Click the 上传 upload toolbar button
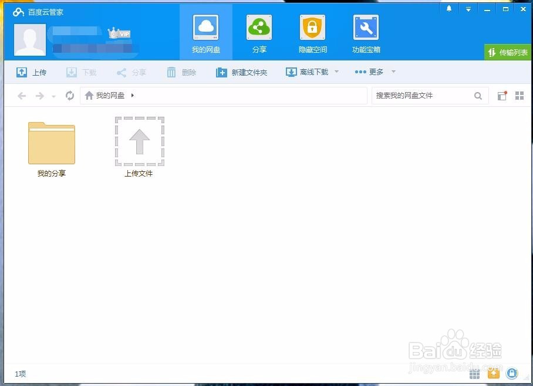 [31, 72]
